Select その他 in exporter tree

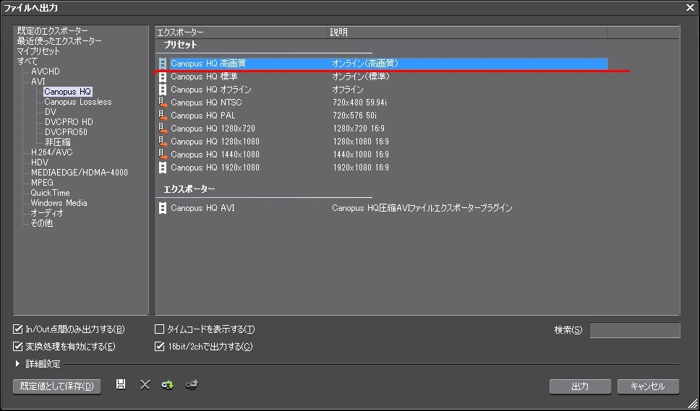tap(41, 223)
